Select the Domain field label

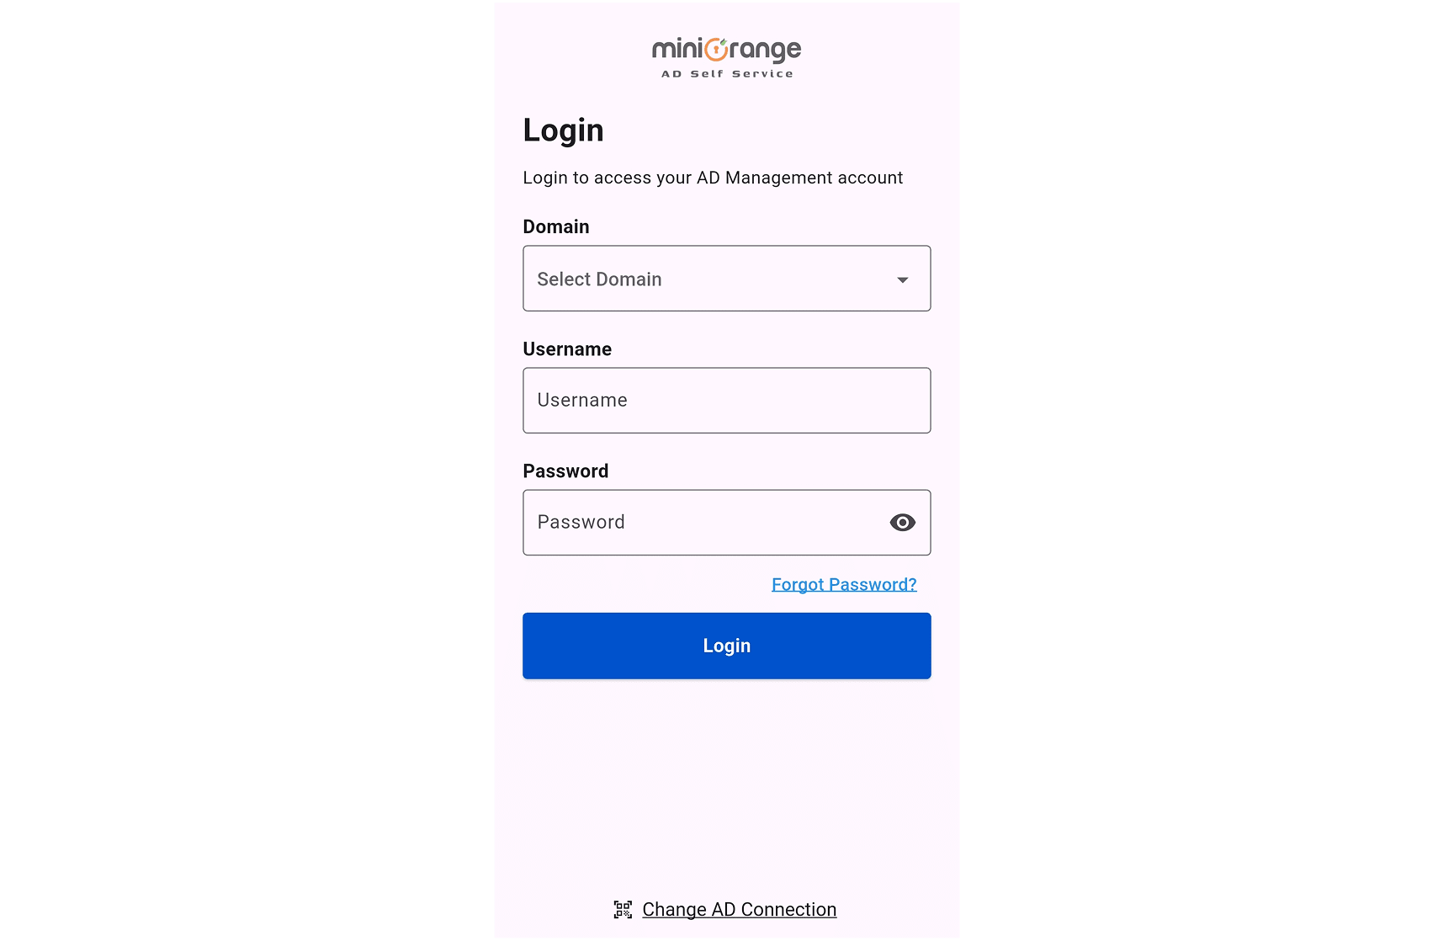click(x=555, y=226)
